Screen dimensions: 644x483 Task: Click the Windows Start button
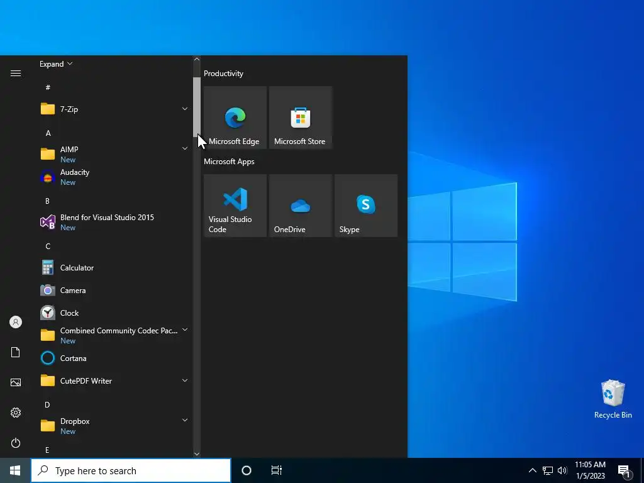(15, 470)
